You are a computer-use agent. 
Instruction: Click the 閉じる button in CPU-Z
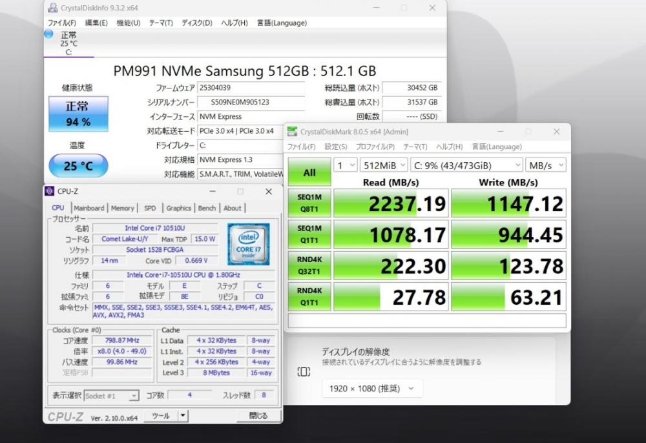tap(258, 417)
